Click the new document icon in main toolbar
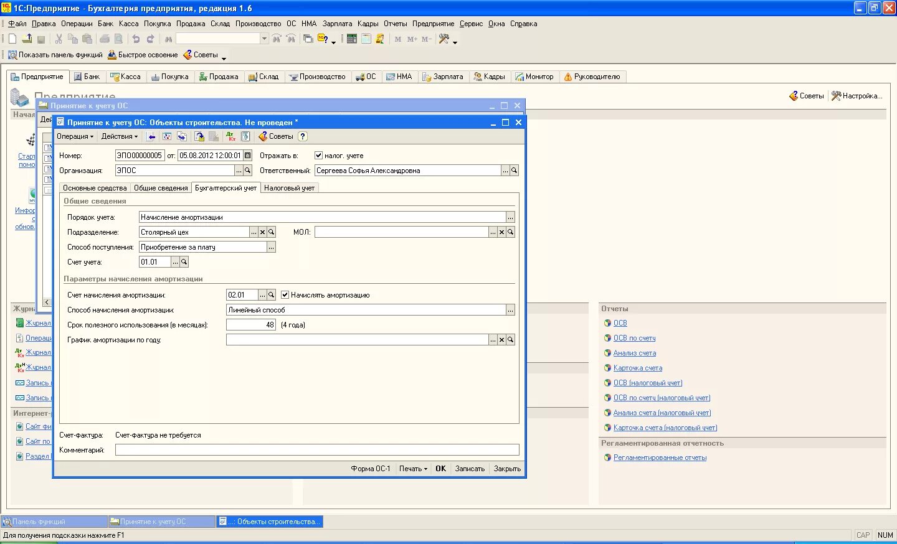897x544 pixels. click(12, 39)
